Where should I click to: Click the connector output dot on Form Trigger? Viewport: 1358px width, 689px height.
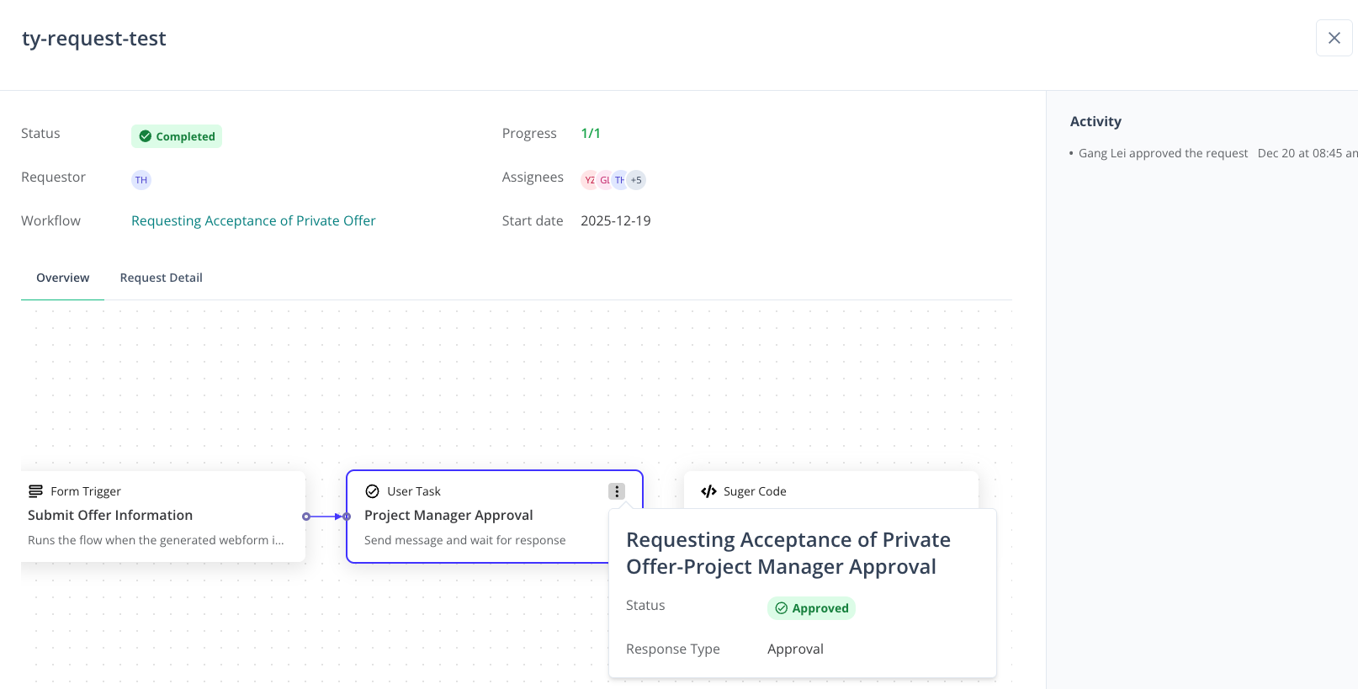(306, 517)
